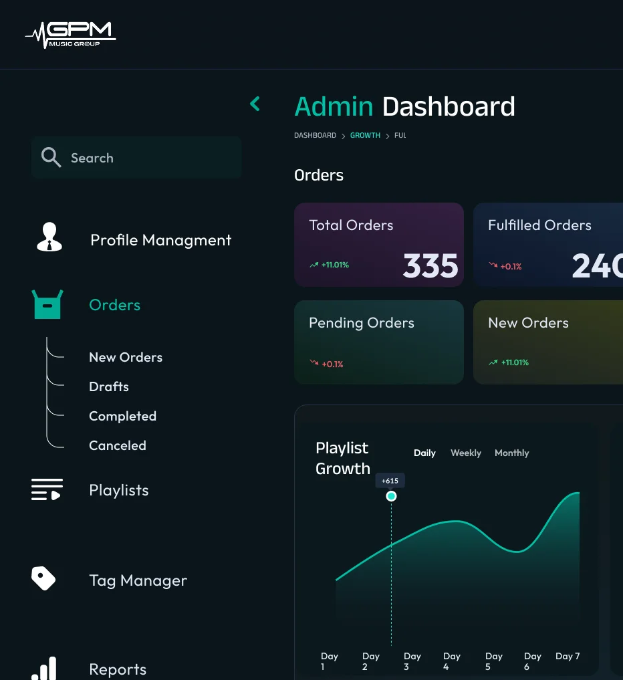Open the Canceled orders list

118,445
